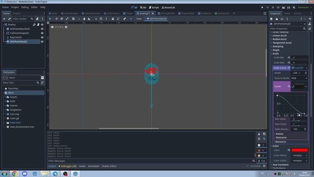Open Discord from the Windows taskbar

click(x=25, y=174)
